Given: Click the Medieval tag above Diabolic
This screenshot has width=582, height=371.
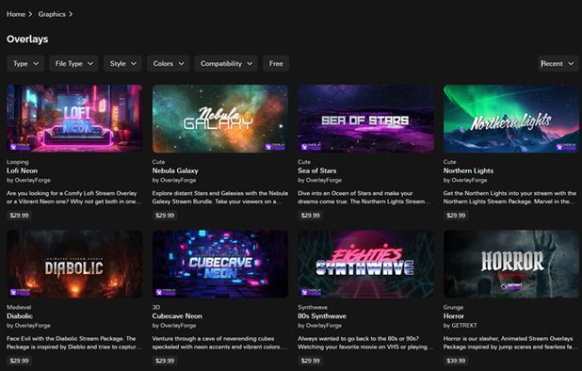Looking at the screenshot, I should tap(19, 307).
